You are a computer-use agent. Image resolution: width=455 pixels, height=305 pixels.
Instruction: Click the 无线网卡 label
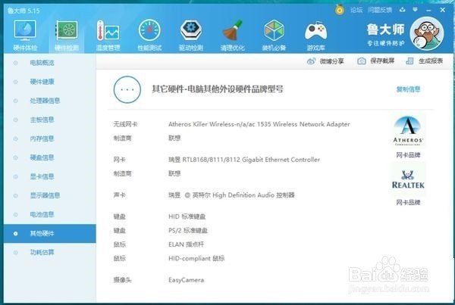point(125,125)
